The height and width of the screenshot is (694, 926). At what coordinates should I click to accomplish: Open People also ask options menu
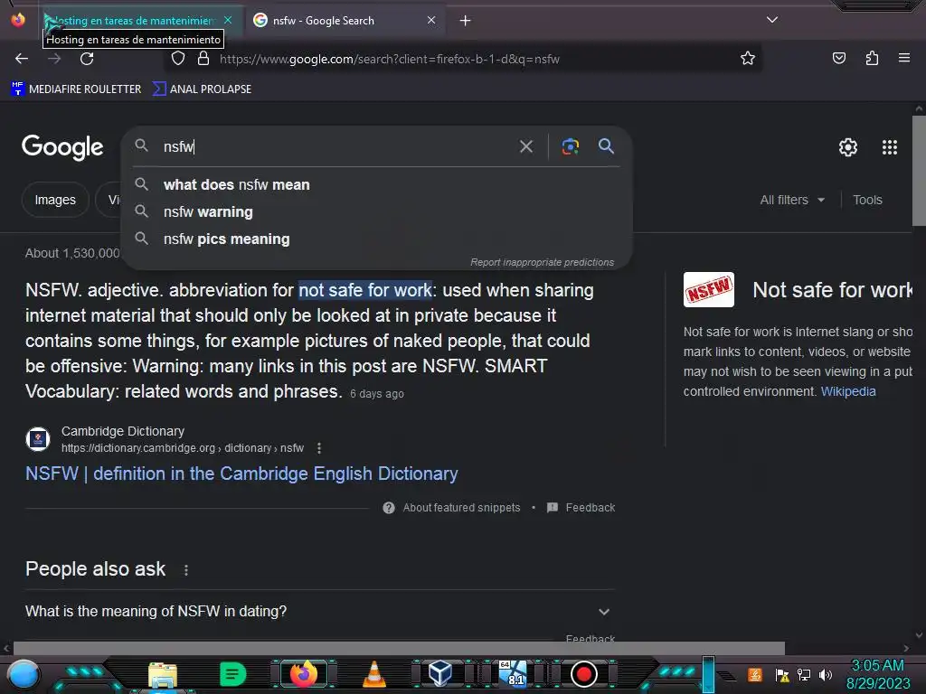point(186,570)
